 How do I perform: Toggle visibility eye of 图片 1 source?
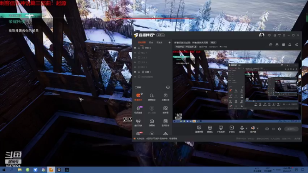point(135,67)
